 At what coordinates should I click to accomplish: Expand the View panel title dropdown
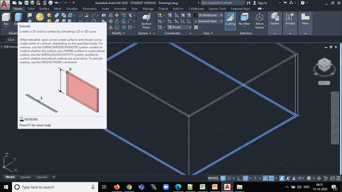click(208, 33)
